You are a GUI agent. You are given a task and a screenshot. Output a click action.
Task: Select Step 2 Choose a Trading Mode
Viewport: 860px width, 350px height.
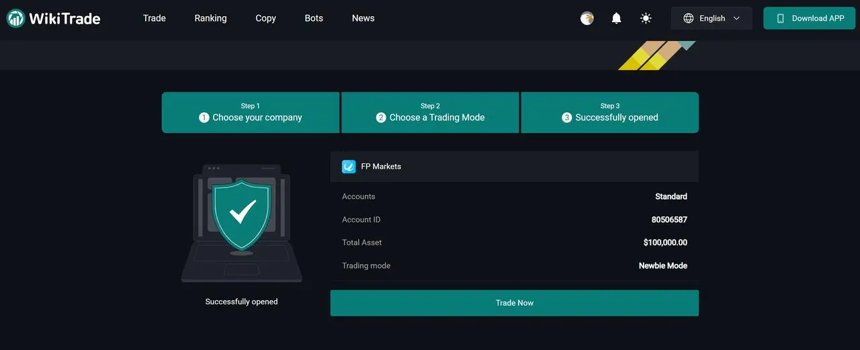click(430, 112)
